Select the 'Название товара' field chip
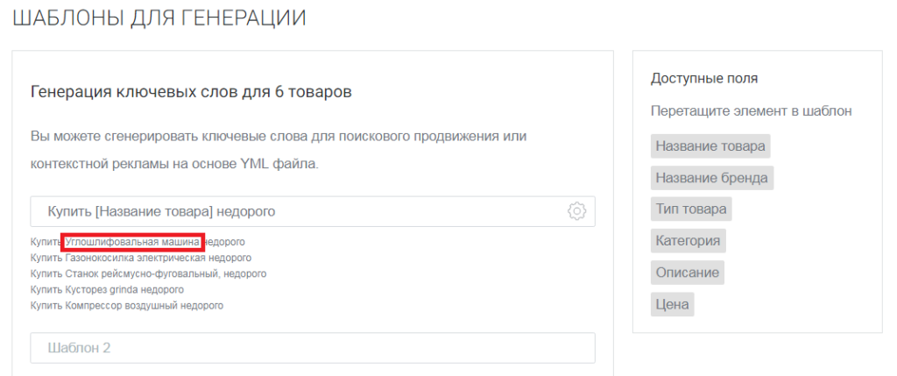Image resolution: width=897 pixels, height=376 pixels. (710, 146)
